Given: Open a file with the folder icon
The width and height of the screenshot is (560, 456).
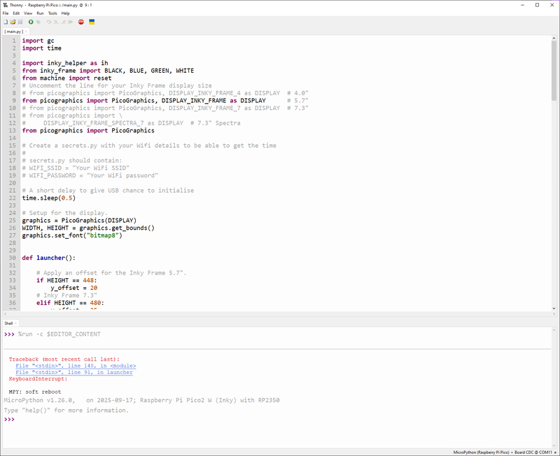Looking at the screenshot, I should click(13, 22).
